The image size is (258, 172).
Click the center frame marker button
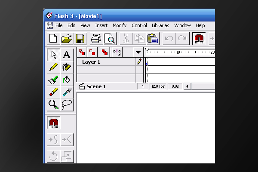point(117,52)
